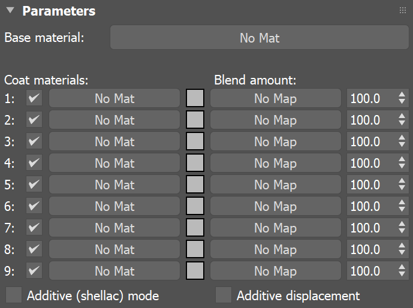Assign coat material 3 No Mat slot
The image size is (413, 308).
point(114,141)
